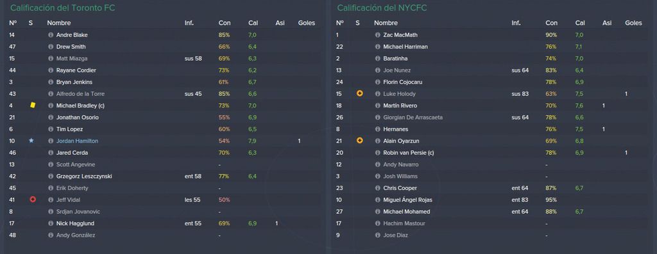Click the orange knock icon for Alain Oyarzun
Viewport: 657px width, 254px height.
[359, 141]
